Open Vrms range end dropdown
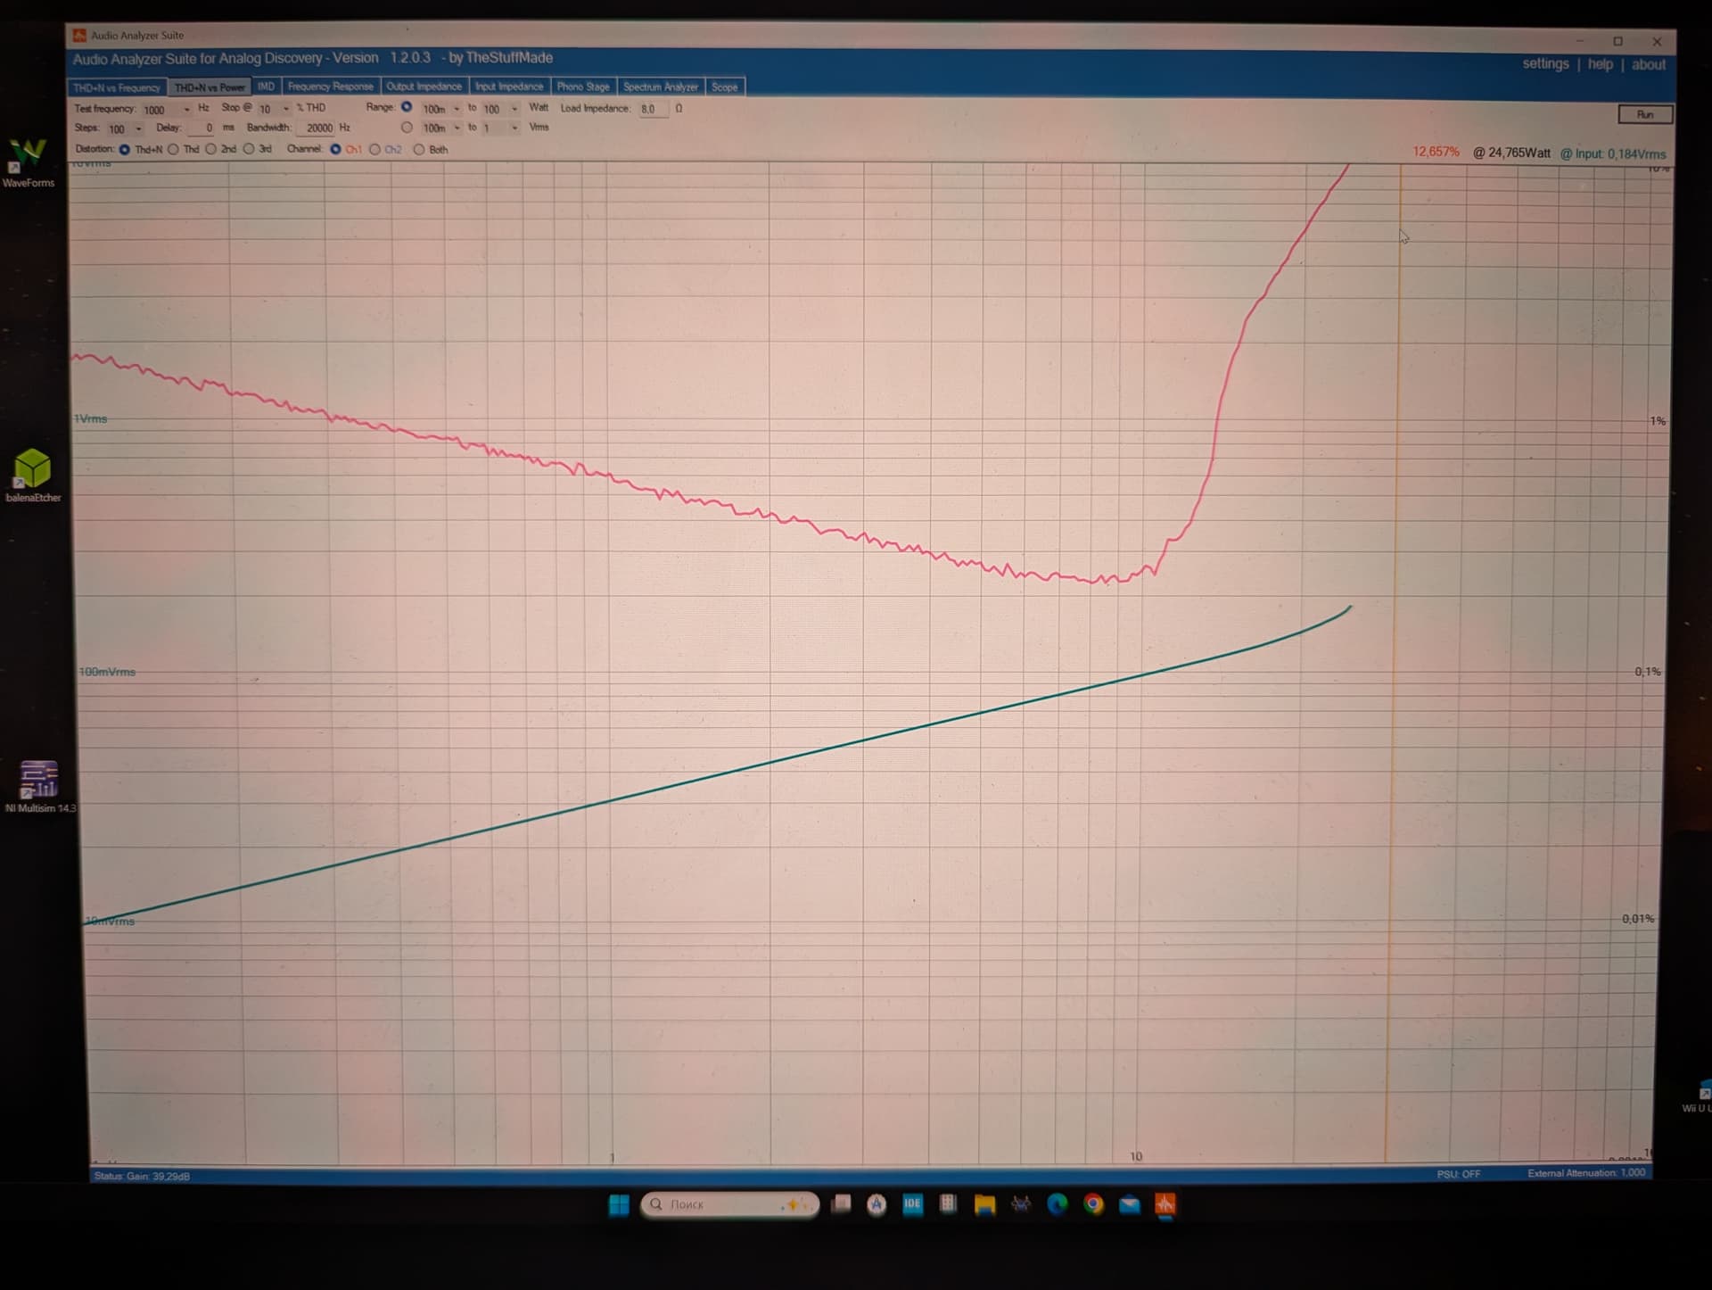The width and height of the screenshot is (1712, 1290). pos(514,128)
